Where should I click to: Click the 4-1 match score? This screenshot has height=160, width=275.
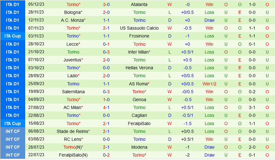point(106,107)
